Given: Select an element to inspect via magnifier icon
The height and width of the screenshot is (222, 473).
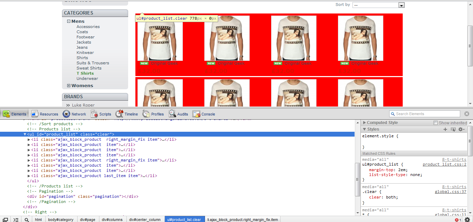Looking at the screenshot, I should (27, 220).
